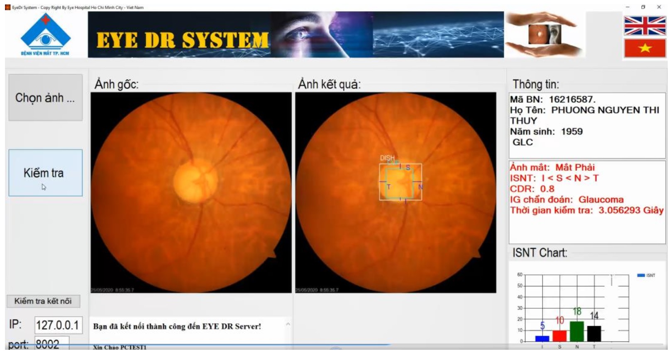Click the Chọn ảnh button

(46, 98)
